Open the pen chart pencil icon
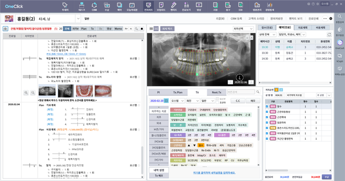Image resolution: width=345 pixels, height=181 pixels. click(x=173, y=6)
